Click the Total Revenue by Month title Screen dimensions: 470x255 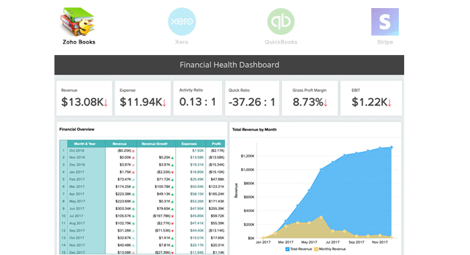pyautogui.click(x=254, y=130)
